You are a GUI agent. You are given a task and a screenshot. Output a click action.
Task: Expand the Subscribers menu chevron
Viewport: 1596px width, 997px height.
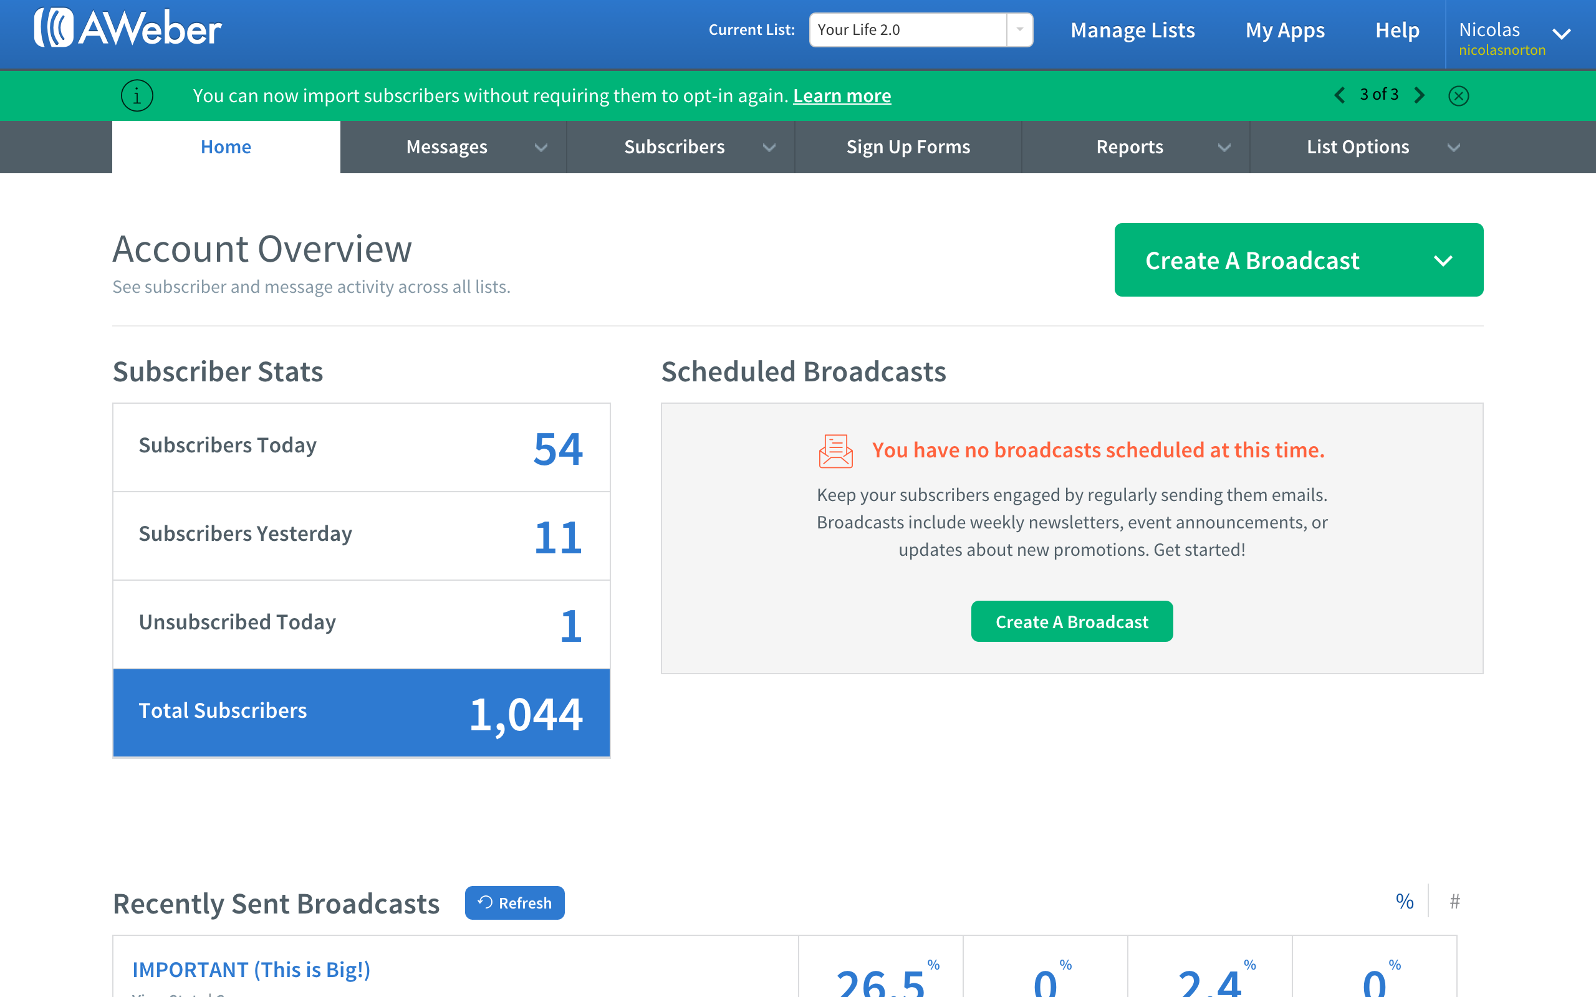coord(769,148)
